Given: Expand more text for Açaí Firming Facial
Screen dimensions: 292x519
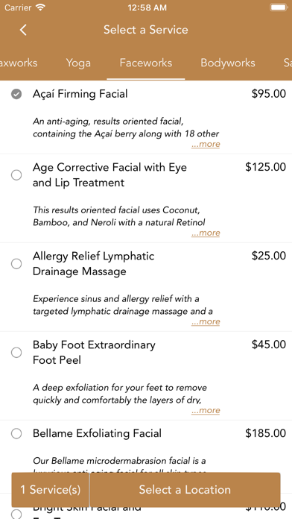Looking at the screenshot, I should (x=206, y=145).
